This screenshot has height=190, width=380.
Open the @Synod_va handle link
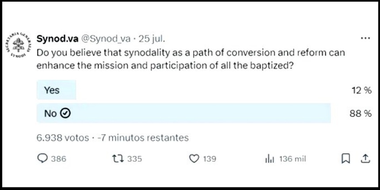[106, 39]
